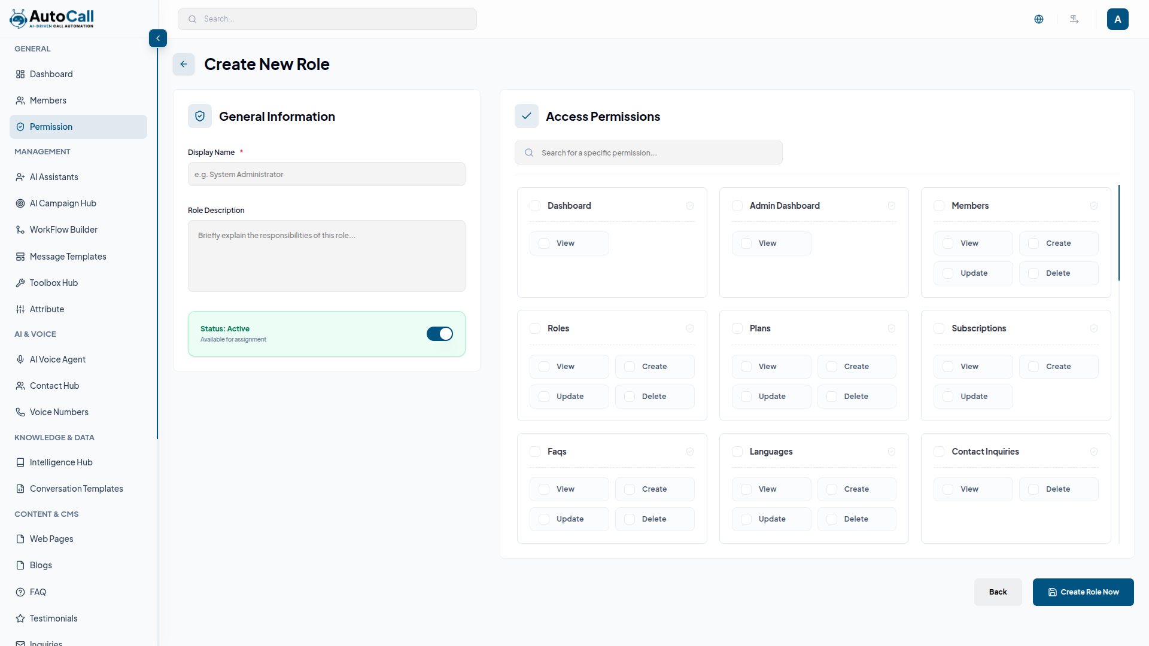Focus the top Search field
Screen dimensions: 1149x646
point(327,19)
